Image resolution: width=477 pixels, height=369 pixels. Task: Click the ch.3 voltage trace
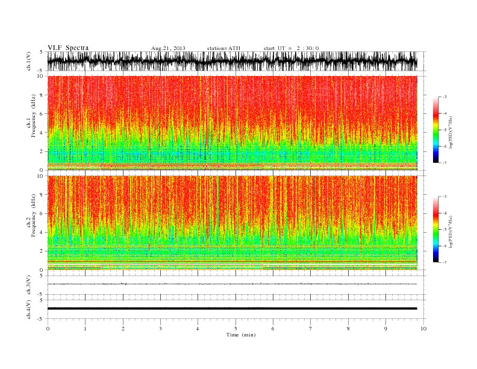pos(232,284)
